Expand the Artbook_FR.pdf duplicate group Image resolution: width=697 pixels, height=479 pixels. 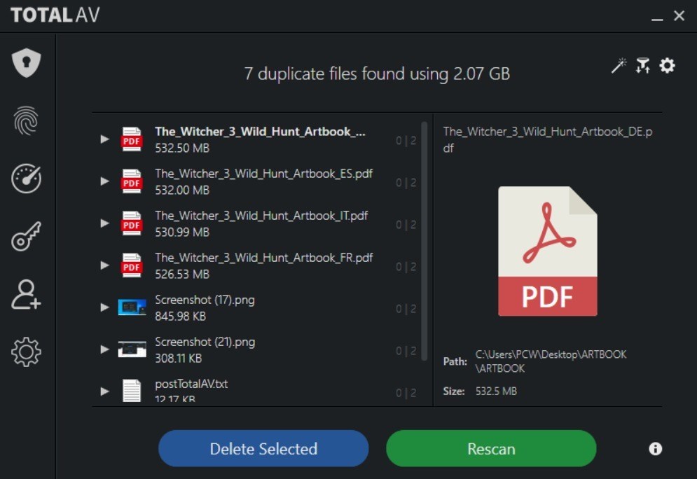pos(104,265)
